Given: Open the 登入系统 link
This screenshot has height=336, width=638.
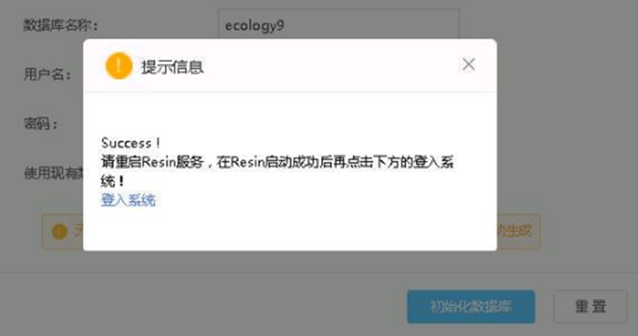Looking at the screenshot, I should point(128,200).
